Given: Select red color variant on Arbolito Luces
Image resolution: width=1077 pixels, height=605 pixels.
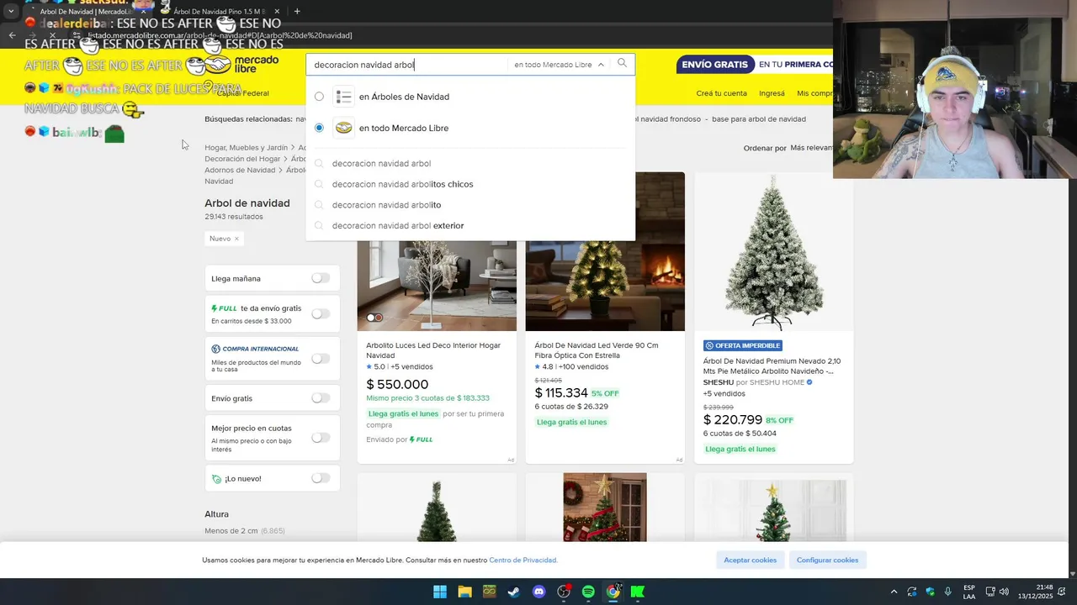Looking at the screenshot, I should 379,318.
